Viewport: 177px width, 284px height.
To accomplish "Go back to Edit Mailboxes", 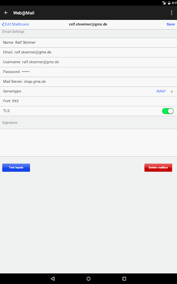I will (x=16, y=24).
